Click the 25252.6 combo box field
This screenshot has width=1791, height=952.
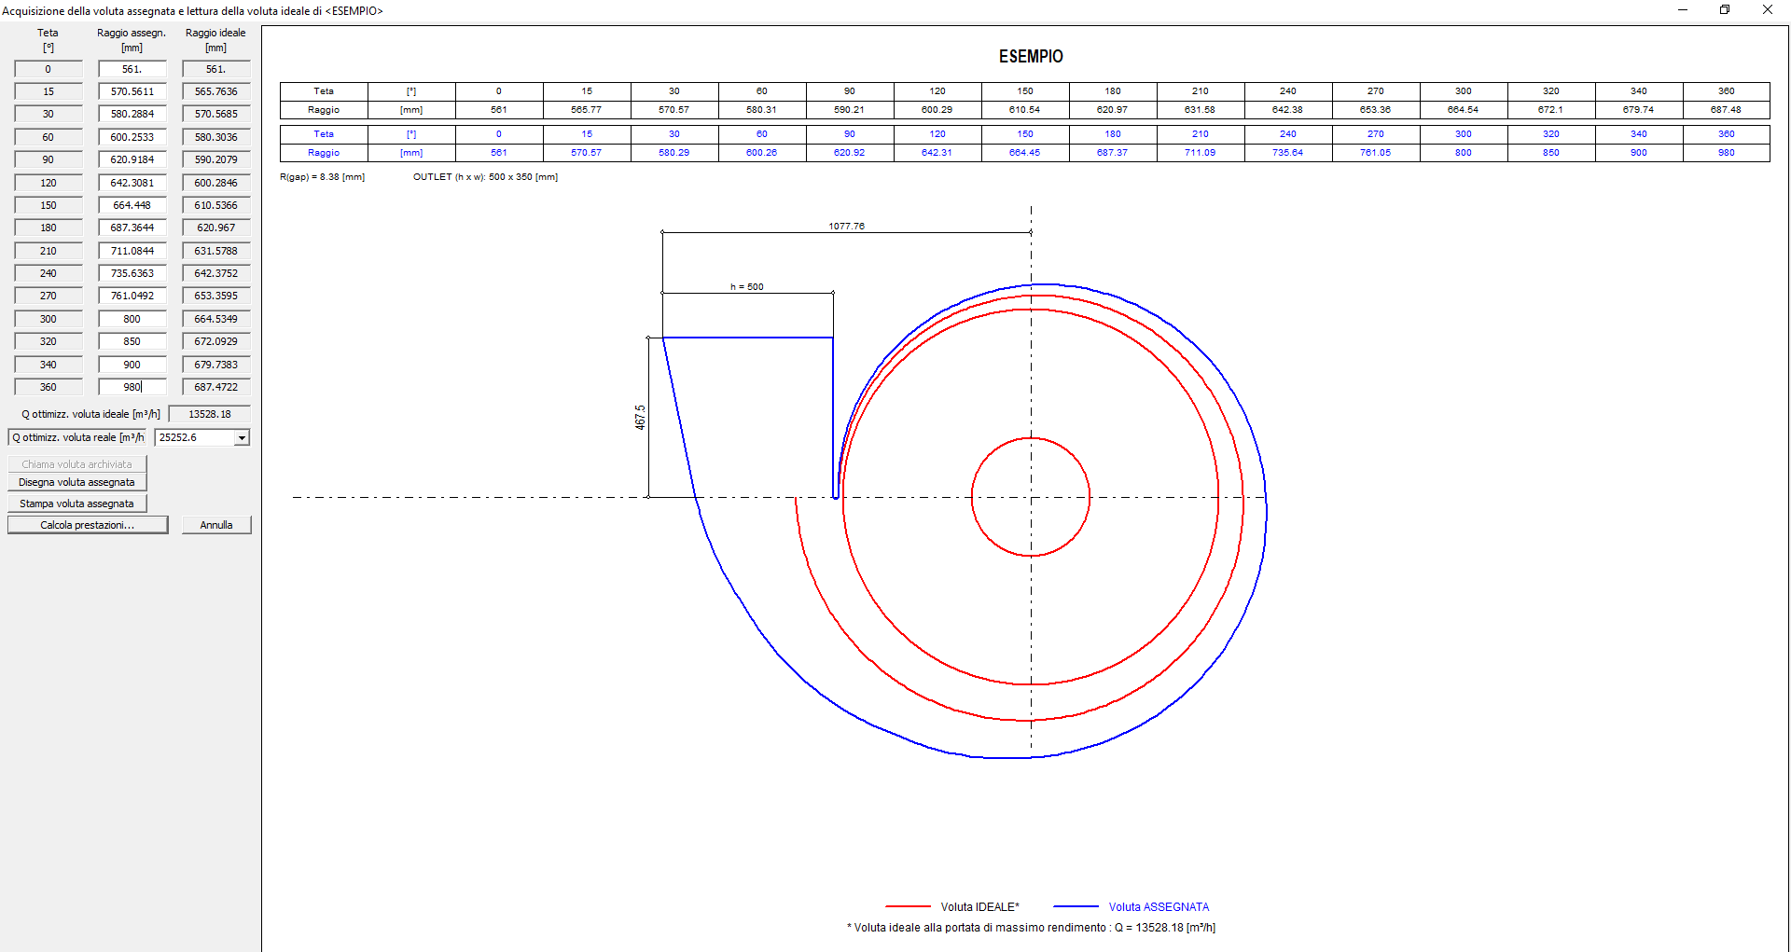click(x=194, y=437)
